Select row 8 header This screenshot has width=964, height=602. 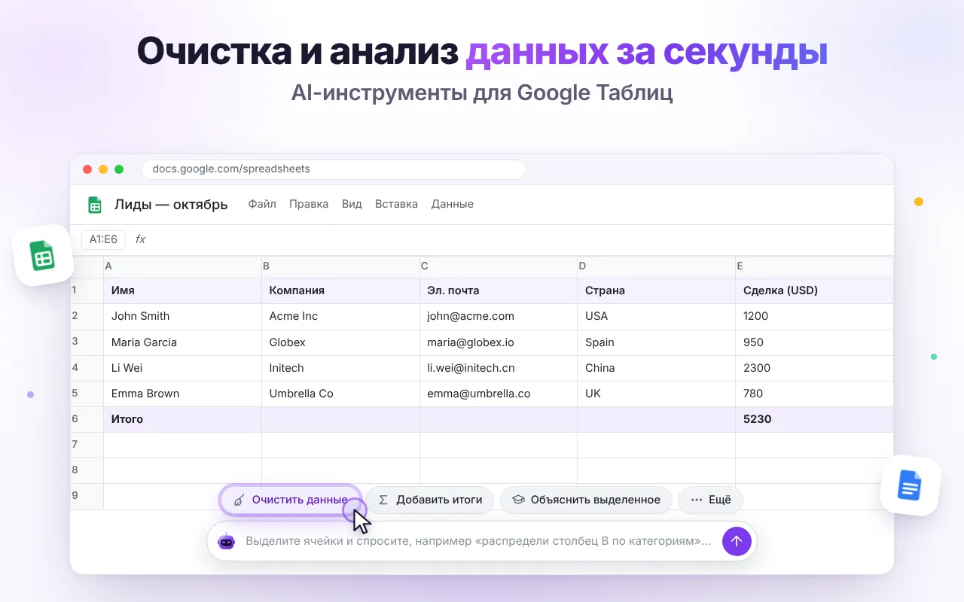87,470
